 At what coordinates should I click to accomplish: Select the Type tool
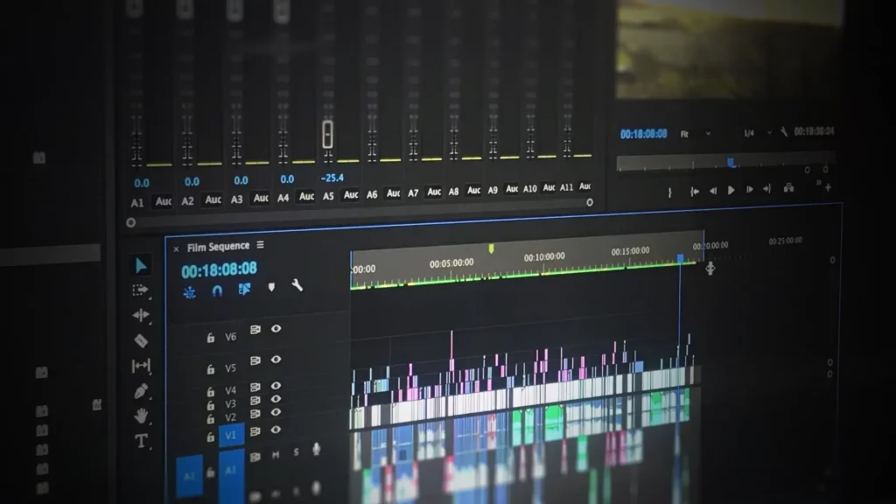[140, 441]
